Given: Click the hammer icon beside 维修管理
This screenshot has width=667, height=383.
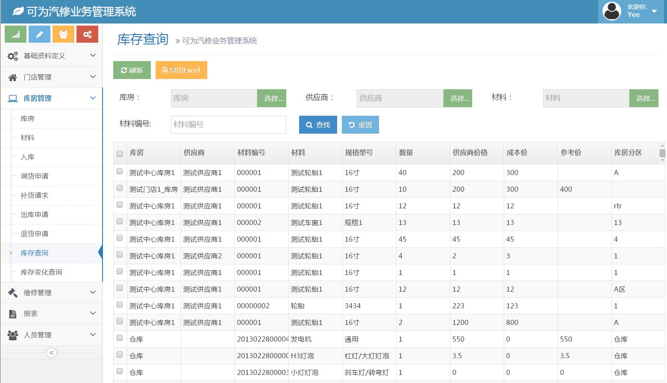Looking at the screenshot, I should [13, 292].
